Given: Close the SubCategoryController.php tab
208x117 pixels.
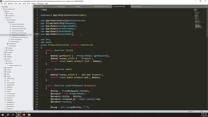Looking at the screenshot, I should pos(110,6).
